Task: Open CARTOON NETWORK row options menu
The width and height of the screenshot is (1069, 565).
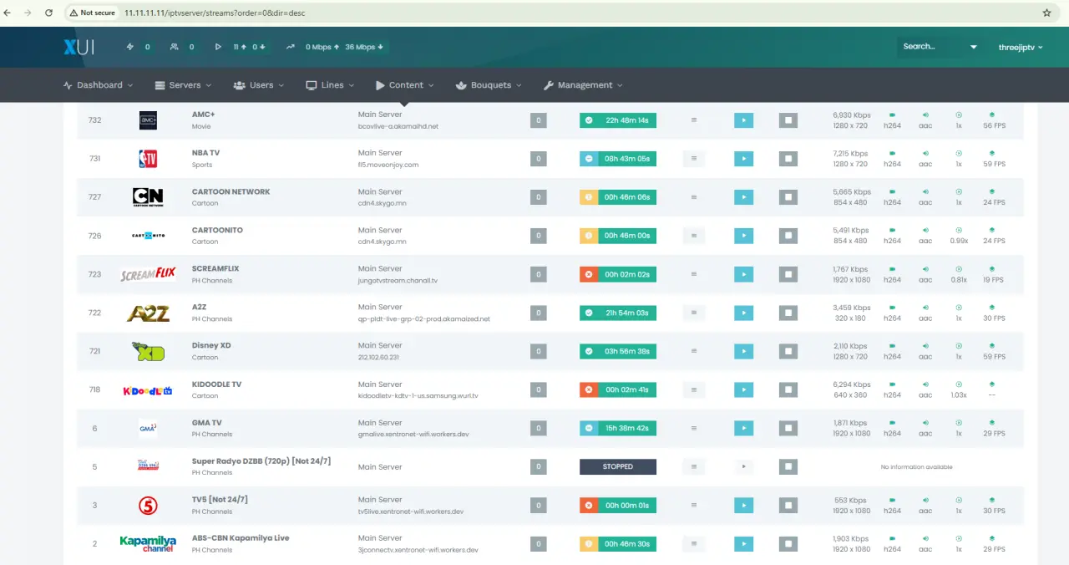Action: (694, 197)
